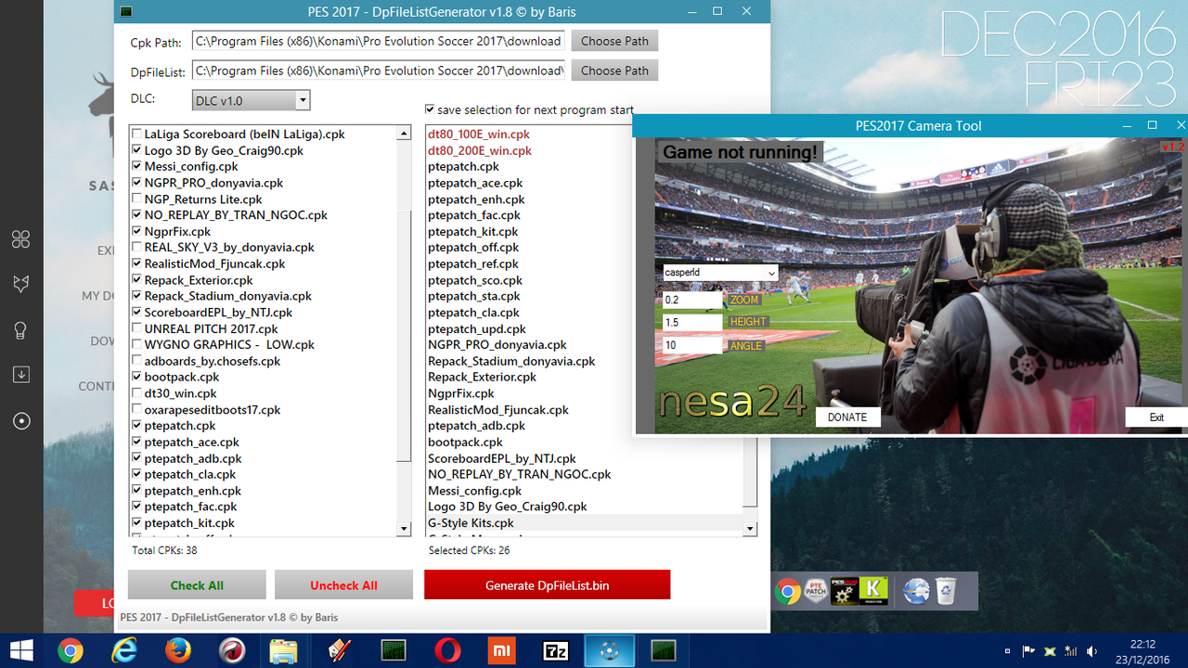Click the Cpk Path text field
This screenshot has width=1188, height=668.
[x=379, y=41]
